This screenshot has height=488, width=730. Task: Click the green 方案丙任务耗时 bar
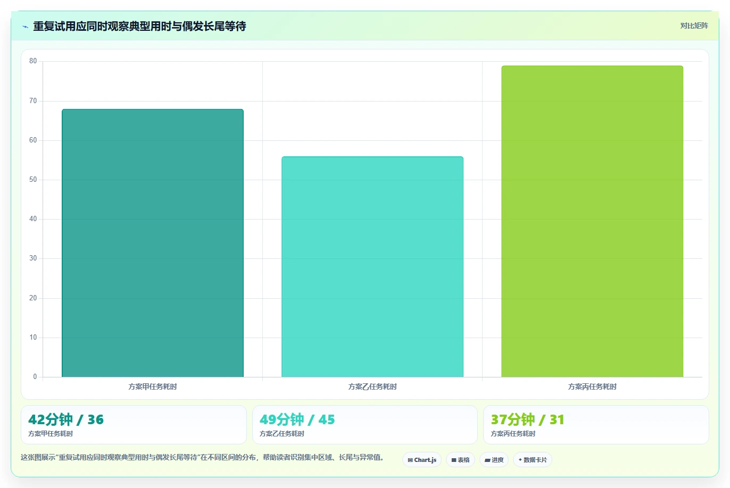coord(592,222)
